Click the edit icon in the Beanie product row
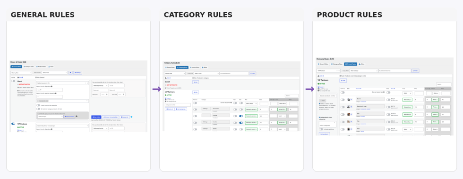The width and height of the screenshot is (463, 179). pyautogui.click(x=352, y=99)
